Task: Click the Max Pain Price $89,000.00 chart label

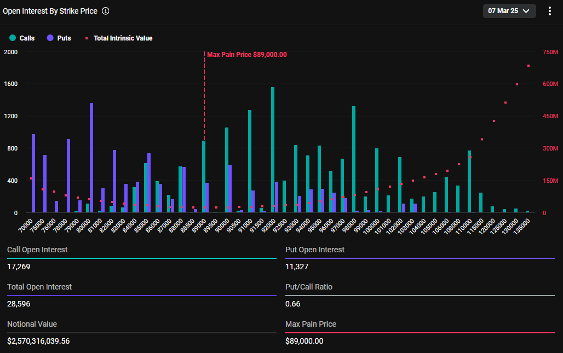Action: click(247, 55)
